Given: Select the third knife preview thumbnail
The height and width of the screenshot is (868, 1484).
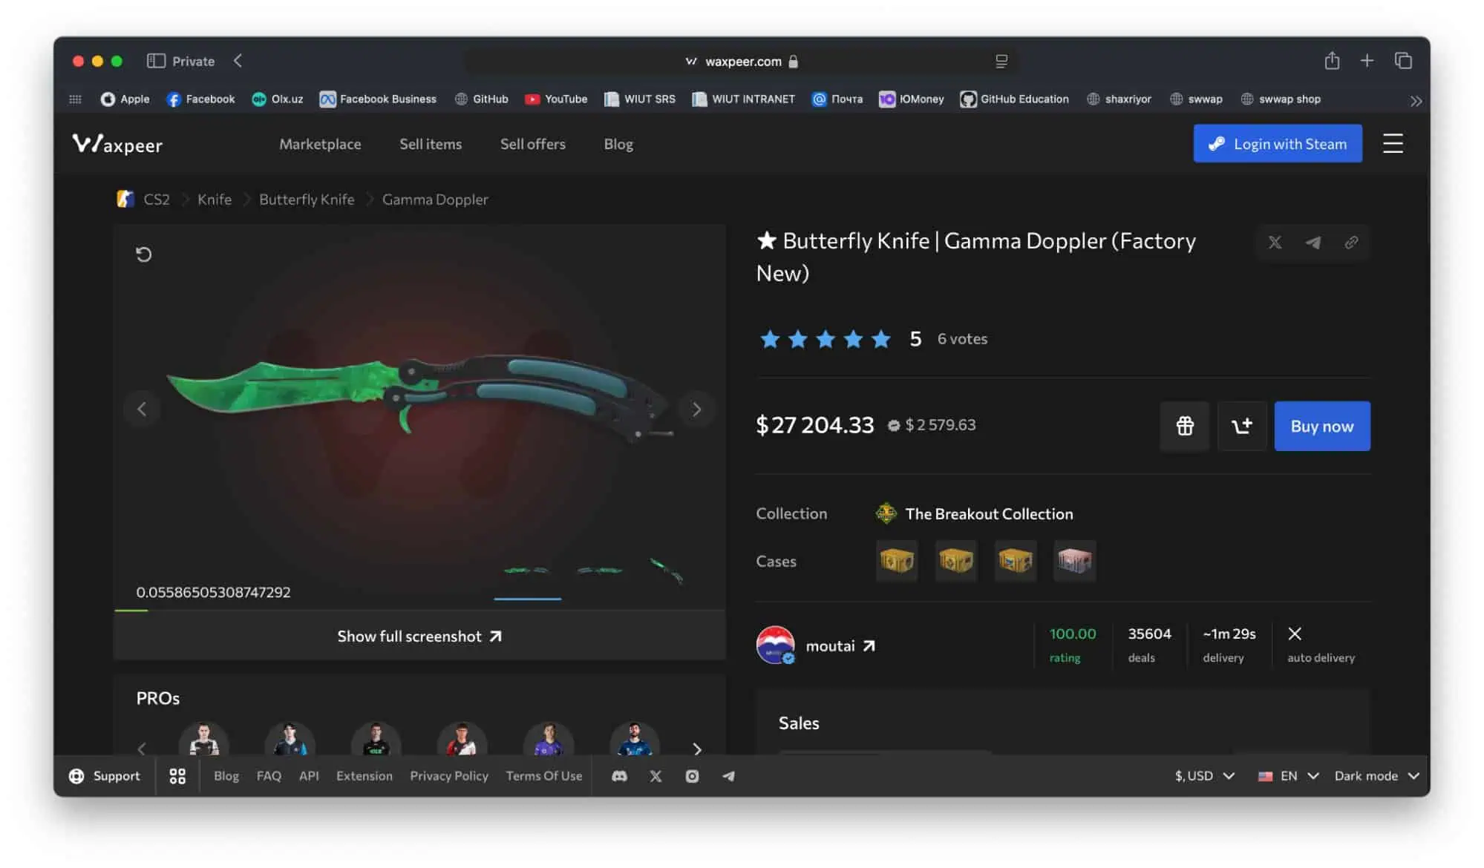Looking at the screenshot, I should click(666, 571).
